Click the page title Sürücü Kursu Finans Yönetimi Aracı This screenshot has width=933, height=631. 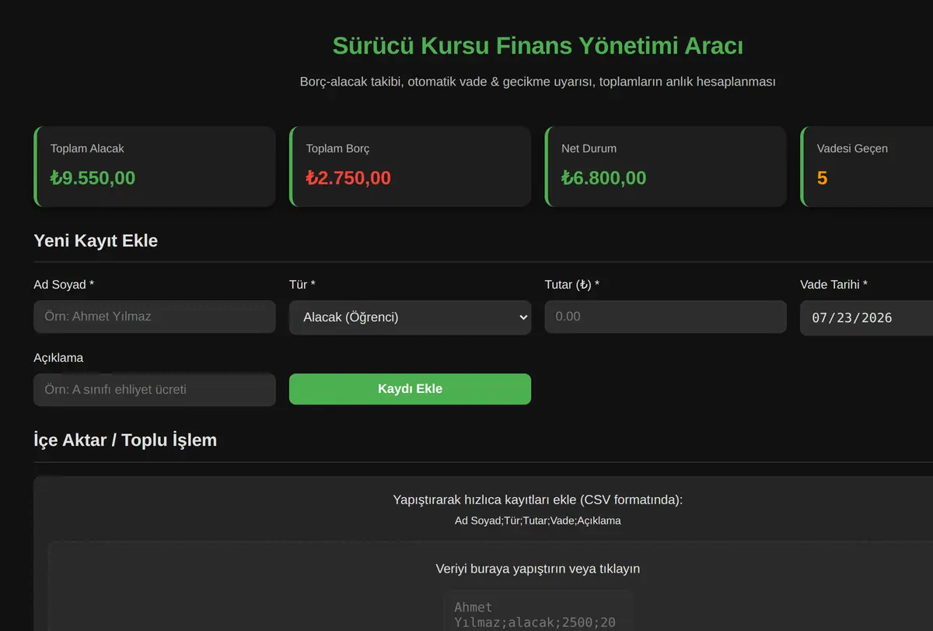(x=538, y=46)
